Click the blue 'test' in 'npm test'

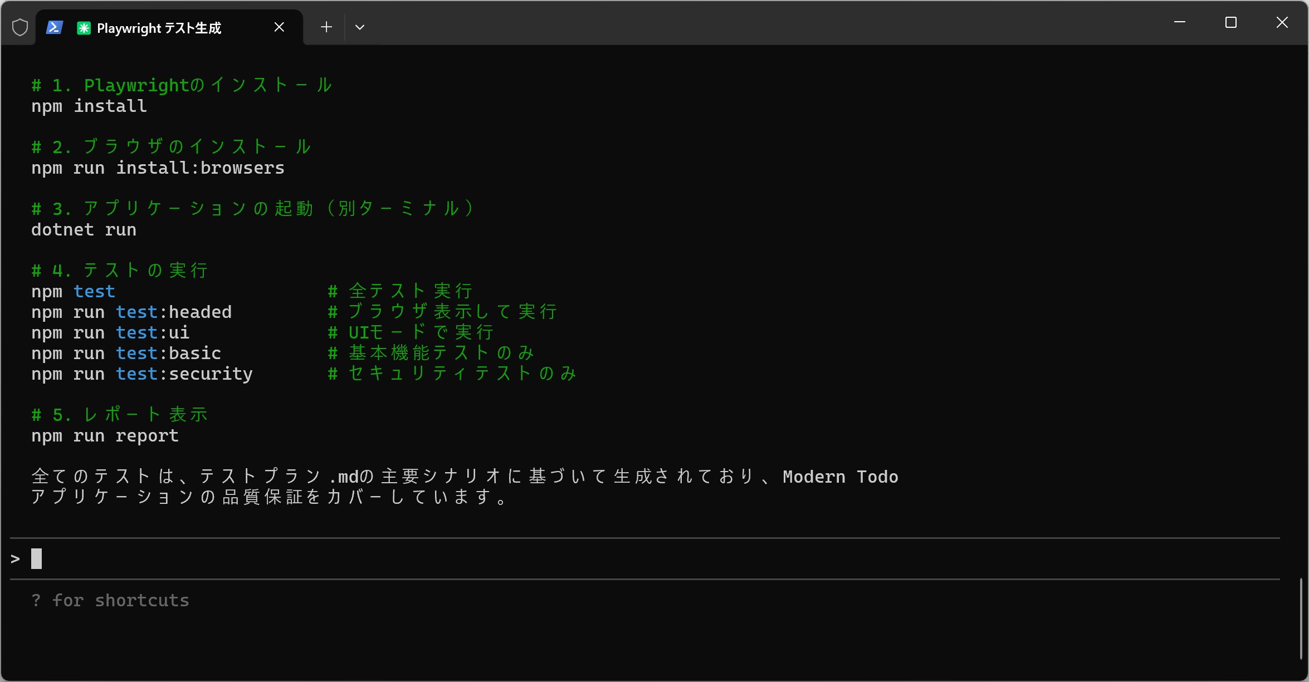coord(94,291)
